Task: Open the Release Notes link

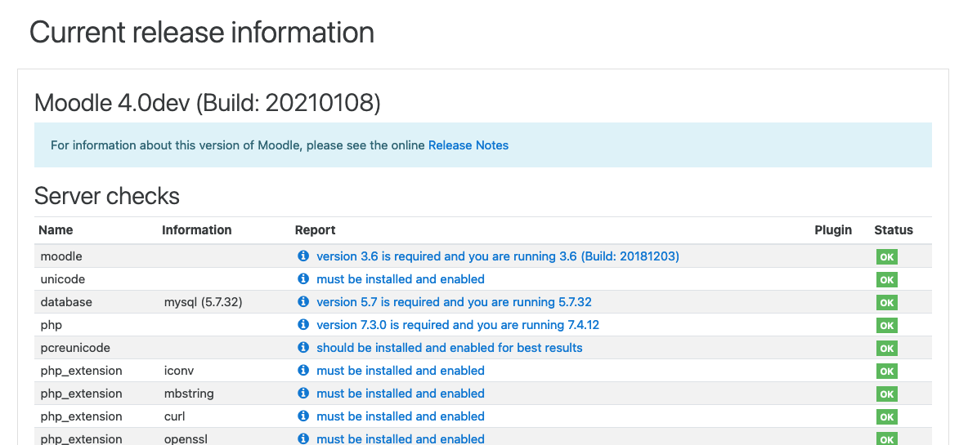Action: tap(468, 145)
